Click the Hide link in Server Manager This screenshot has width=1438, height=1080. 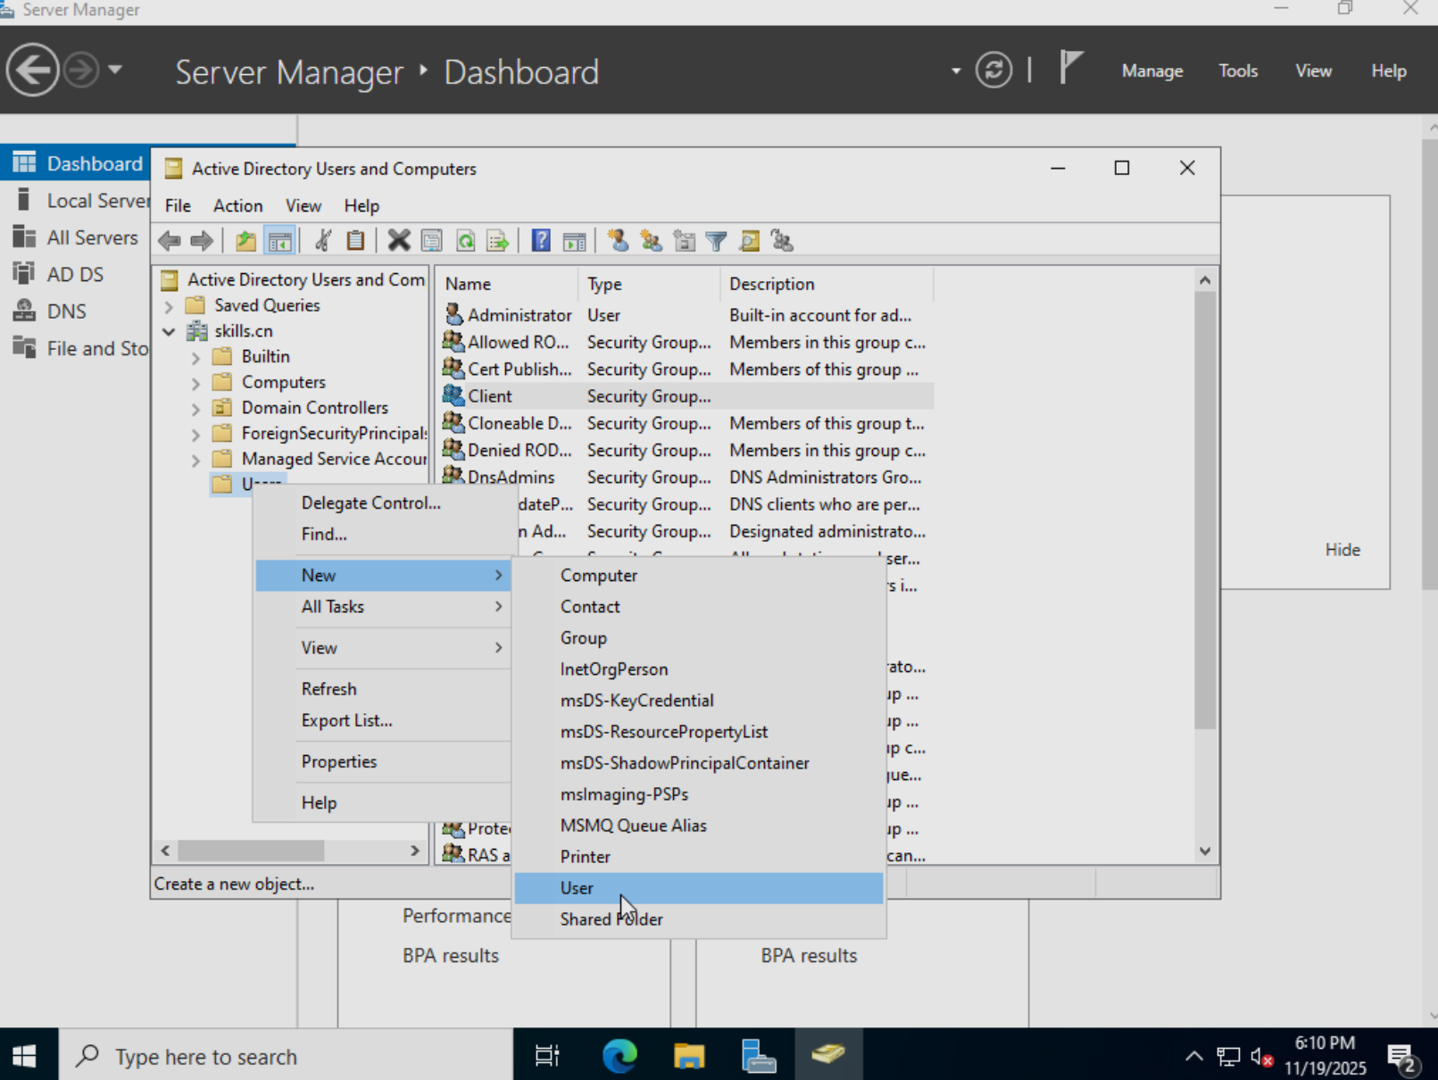coord(1342,550)
